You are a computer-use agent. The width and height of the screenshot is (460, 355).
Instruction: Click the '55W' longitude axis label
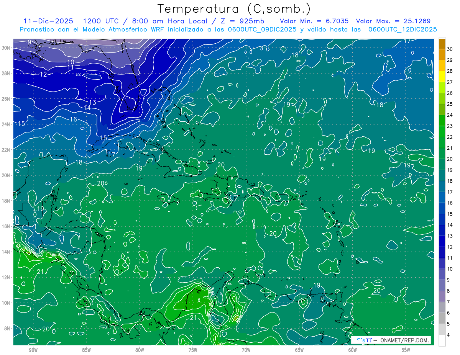click(x=406, y=350)
